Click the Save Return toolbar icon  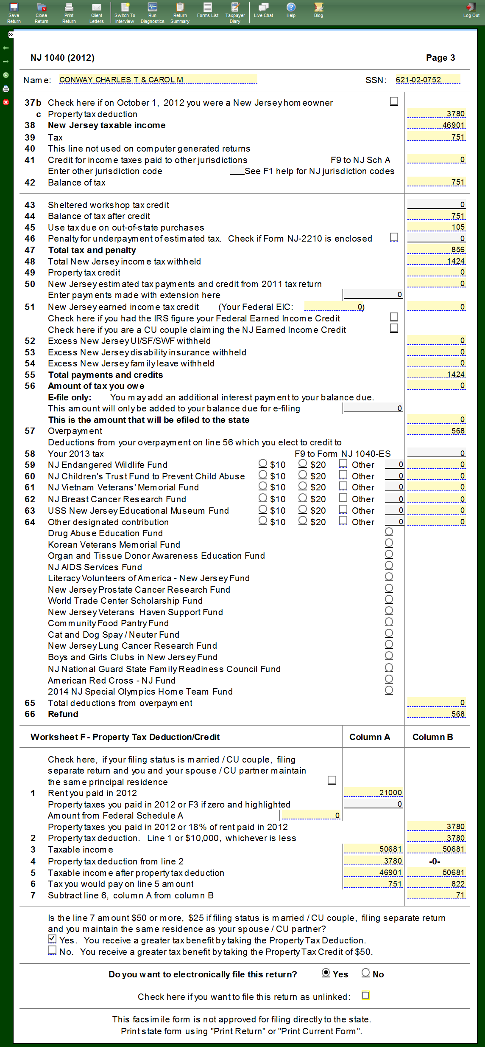[14, 13]
